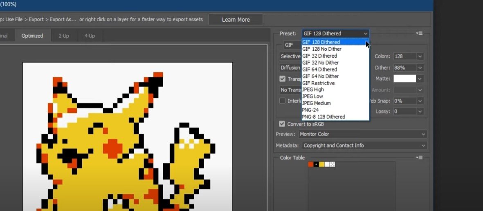Open the Web Snap dropdown arrow
This screenshot has height=211, width=483.
click(420, 101)
